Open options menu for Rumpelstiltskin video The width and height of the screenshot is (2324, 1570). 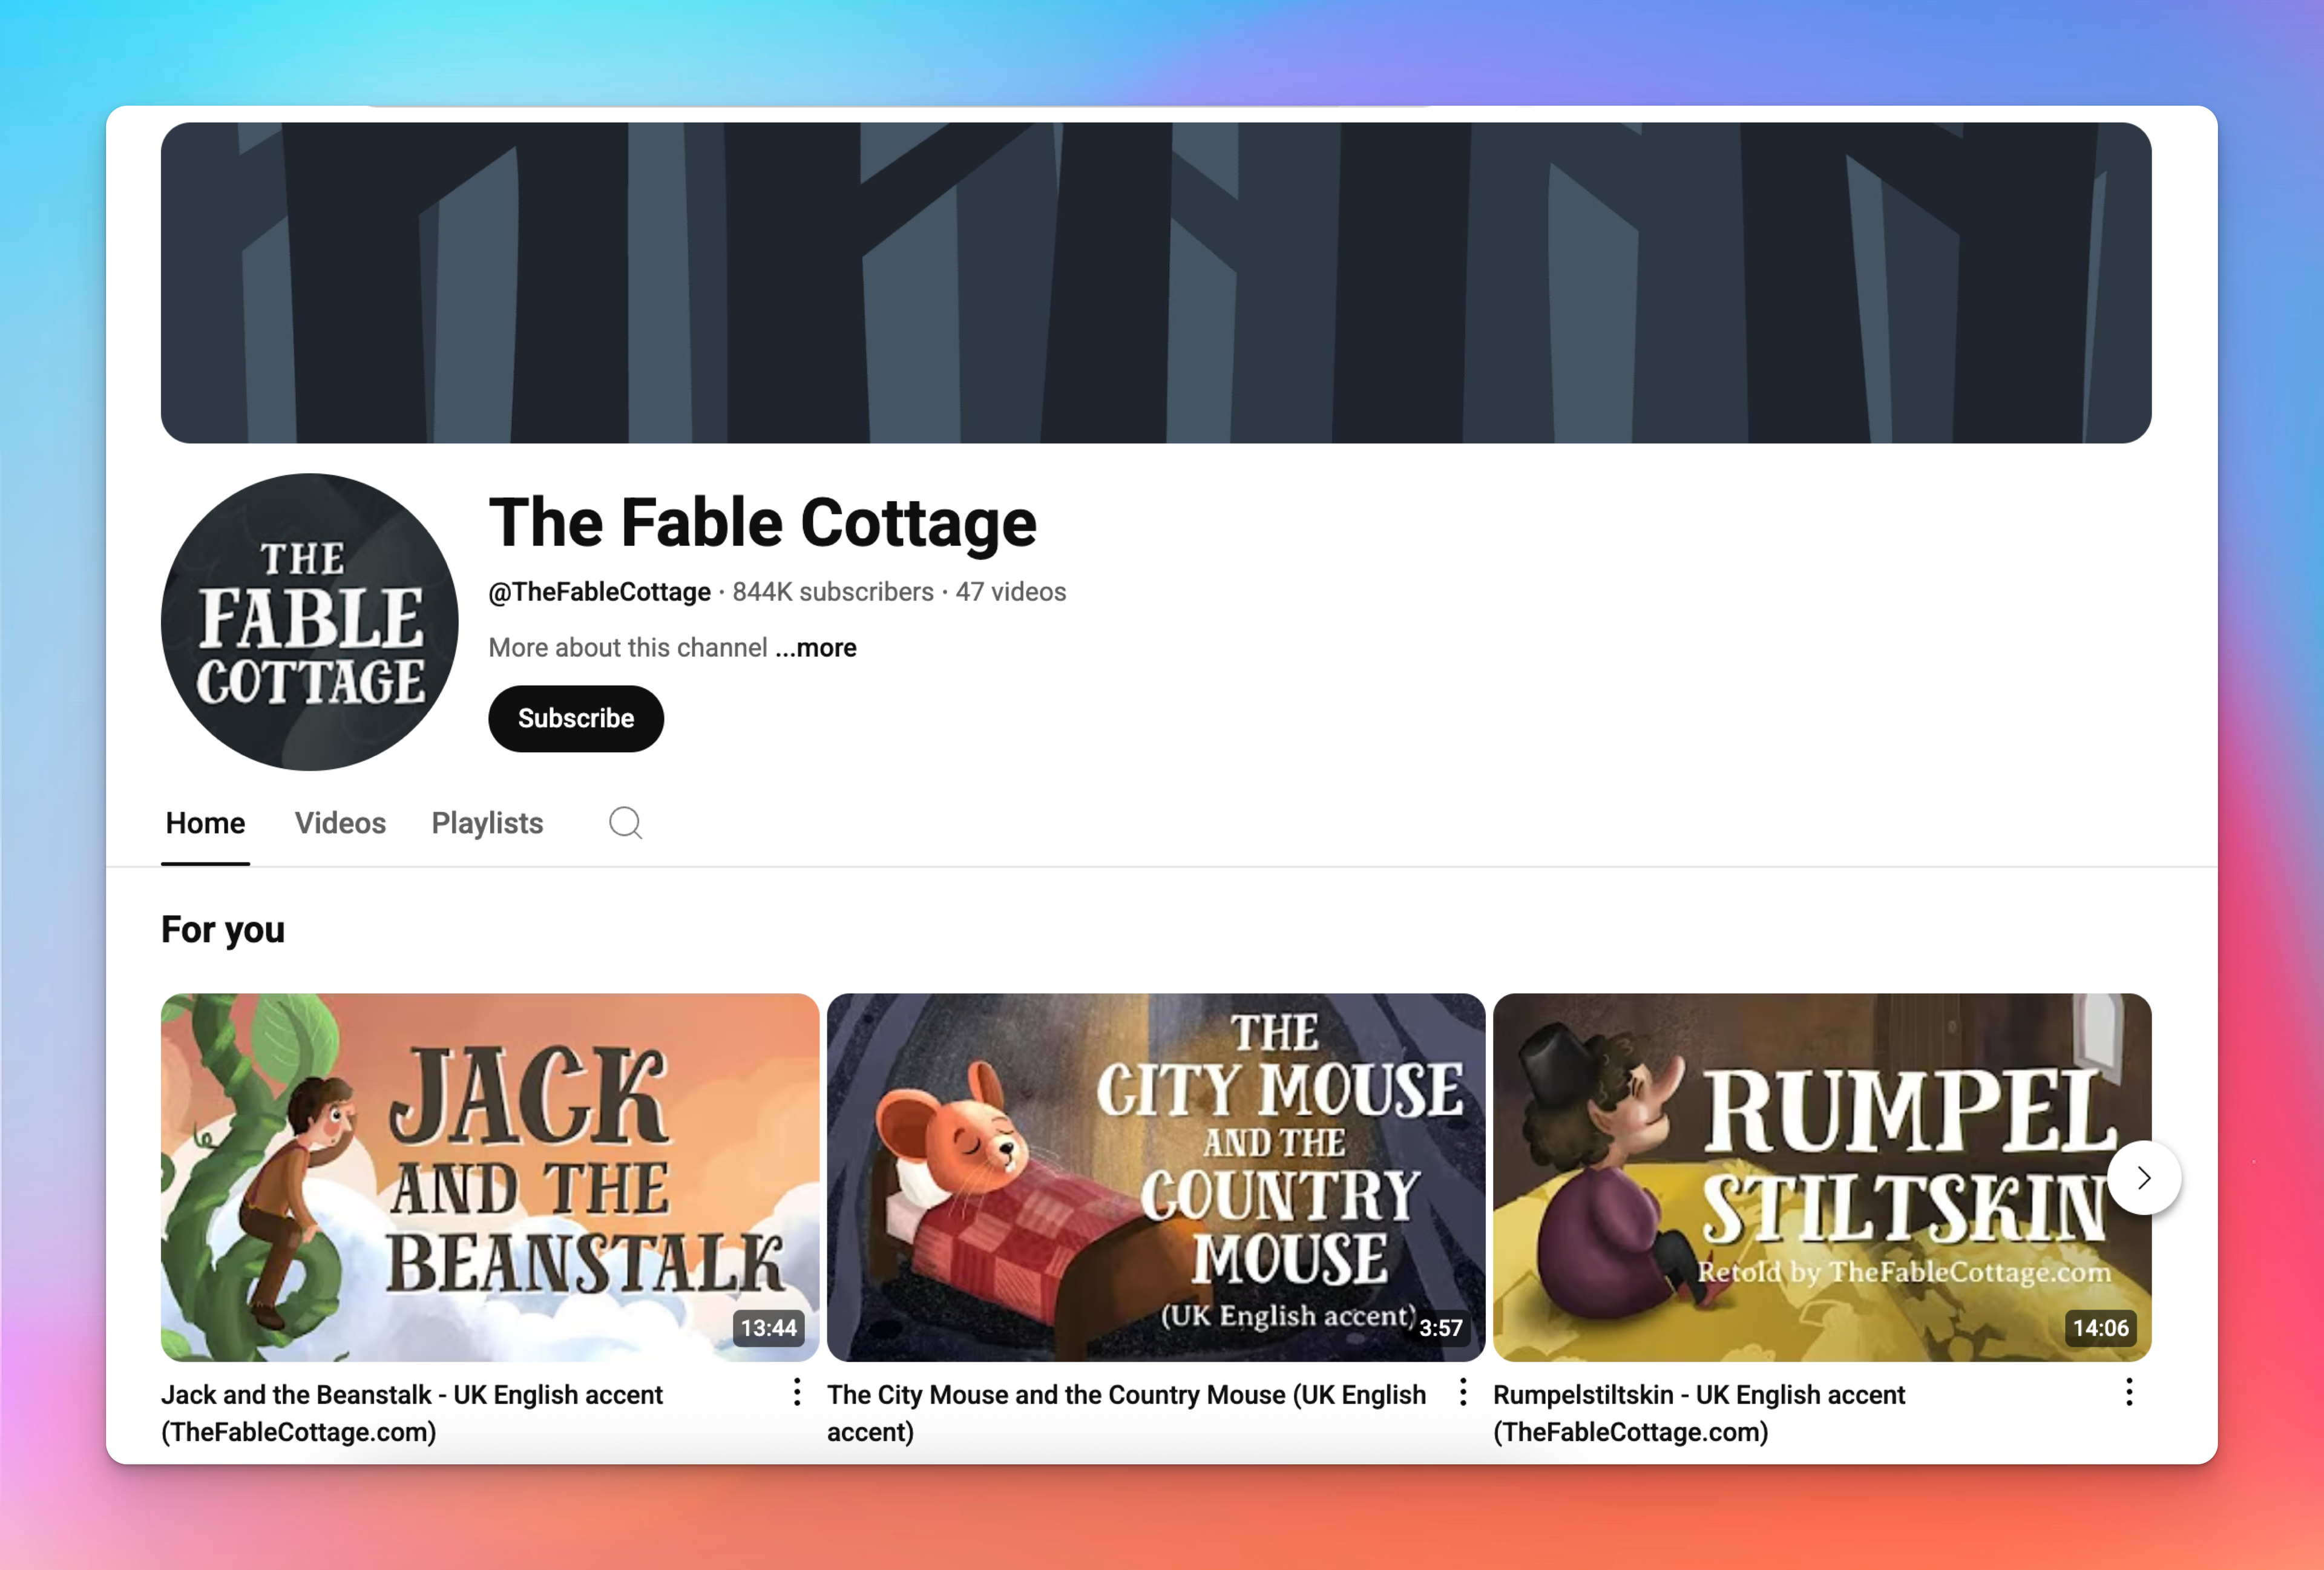2129,1392
